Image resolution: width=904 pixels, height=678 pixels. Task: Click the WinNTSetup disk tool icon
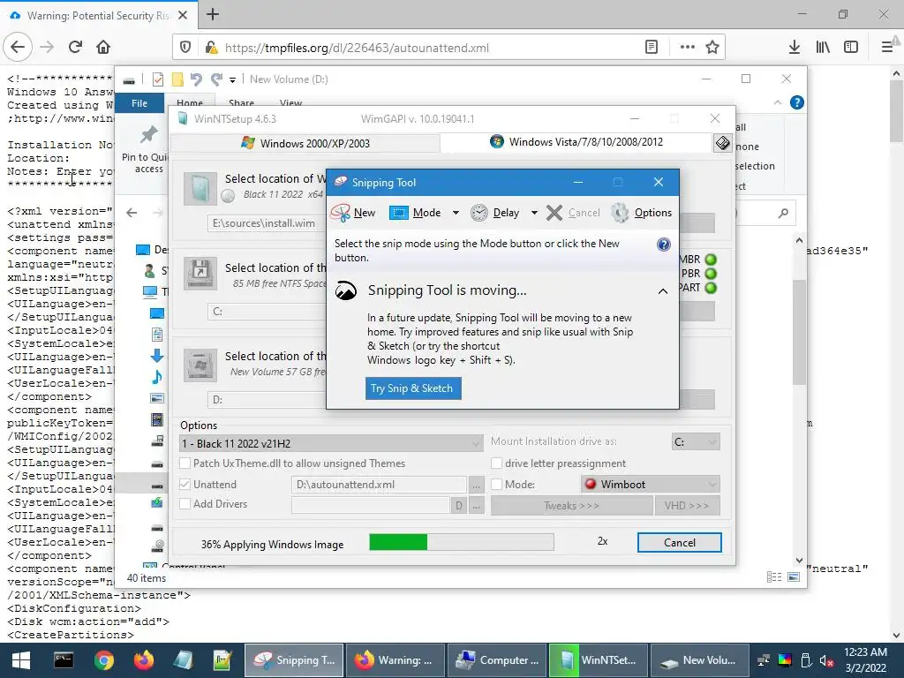pyautogui.click(x=723, y=143)
